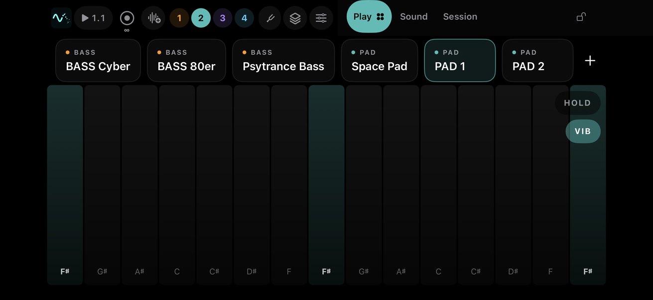Play the leftmost F# key
The image size is (653, 300).
[65, 185]
